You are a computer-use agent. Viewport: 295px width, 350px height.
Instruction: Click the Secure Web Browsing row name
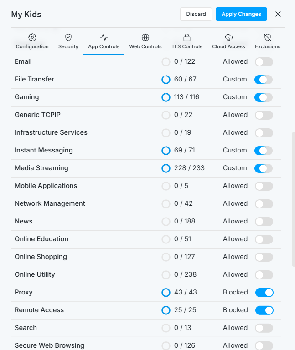(x=49, y=345)
